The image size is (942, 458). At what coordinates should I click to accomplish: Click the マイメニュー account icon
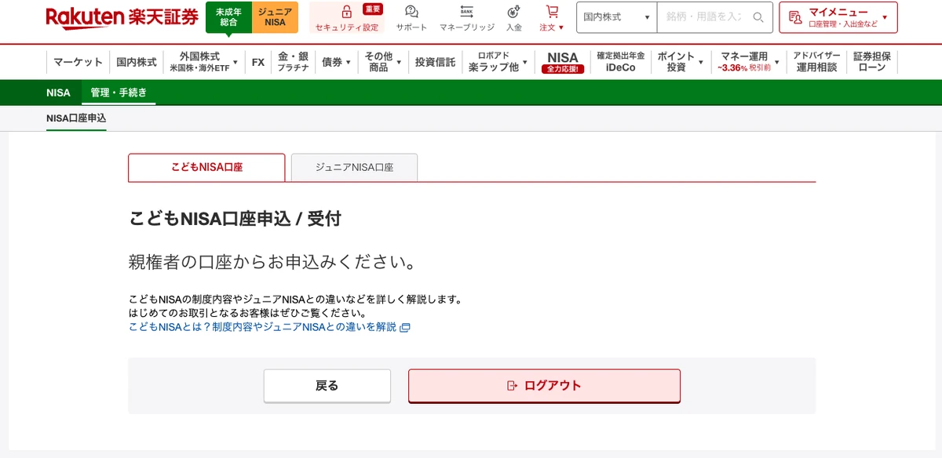(794, 17)
